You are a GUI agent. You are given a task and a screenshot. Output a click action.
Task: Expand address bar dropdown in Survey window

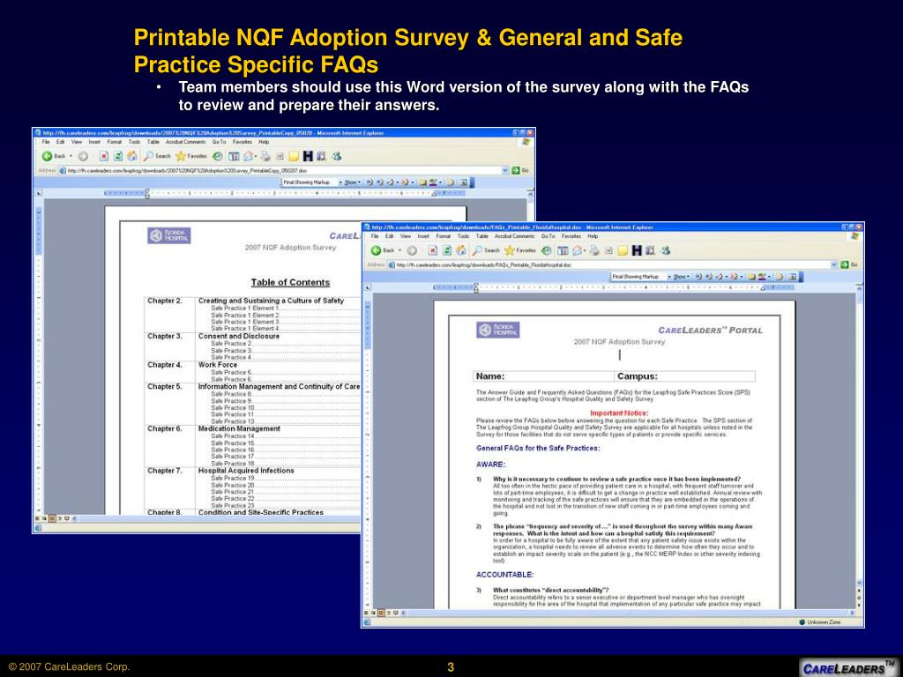[504, 170]
